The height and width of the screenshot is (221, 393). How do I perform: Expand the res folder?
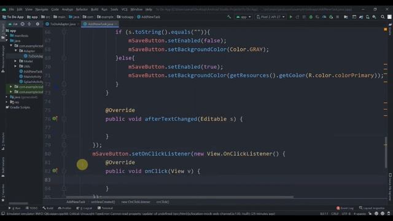coord(7,102)
